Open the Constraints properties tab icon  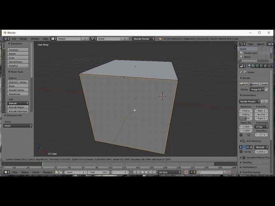269,66
